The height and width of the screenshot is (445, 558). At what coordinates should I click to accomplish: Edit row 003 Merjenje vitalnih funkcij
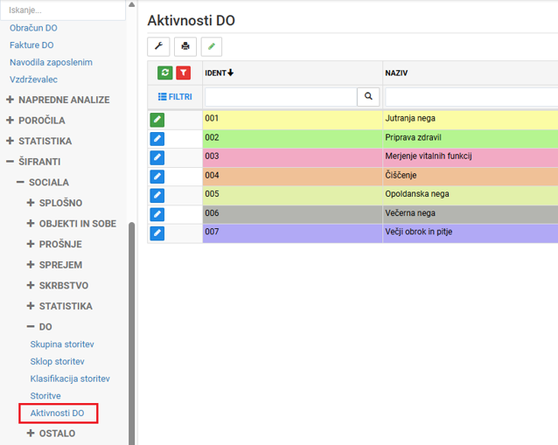[157, 157]
